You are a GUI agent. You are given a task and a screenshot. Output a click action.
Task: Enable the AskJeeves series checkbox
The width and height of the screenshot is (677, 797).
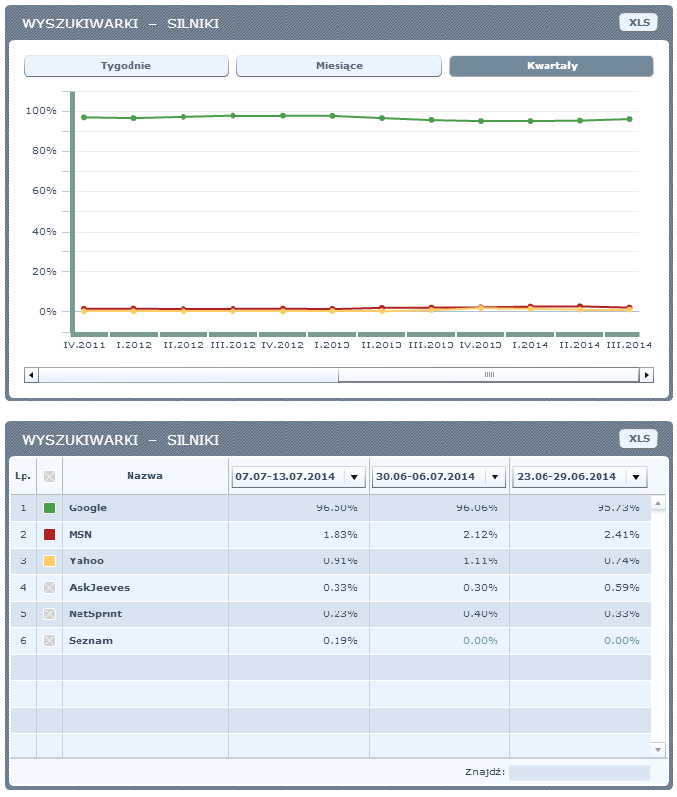pos(49,587)
